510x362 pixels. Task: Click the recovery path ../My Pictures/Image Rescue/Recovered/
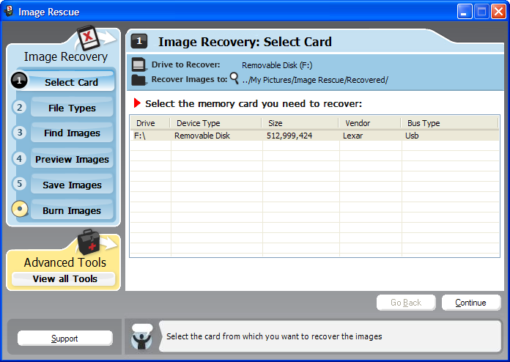pyautogui.click(x=315, y=80)
